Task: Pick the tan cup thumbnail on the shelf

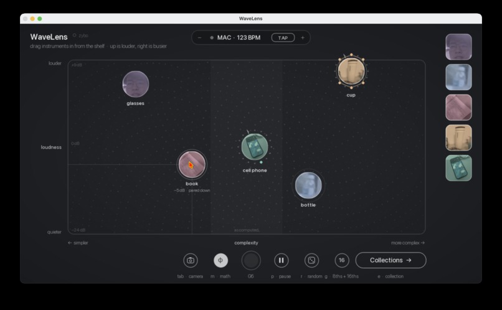Action: coord(458,138)
